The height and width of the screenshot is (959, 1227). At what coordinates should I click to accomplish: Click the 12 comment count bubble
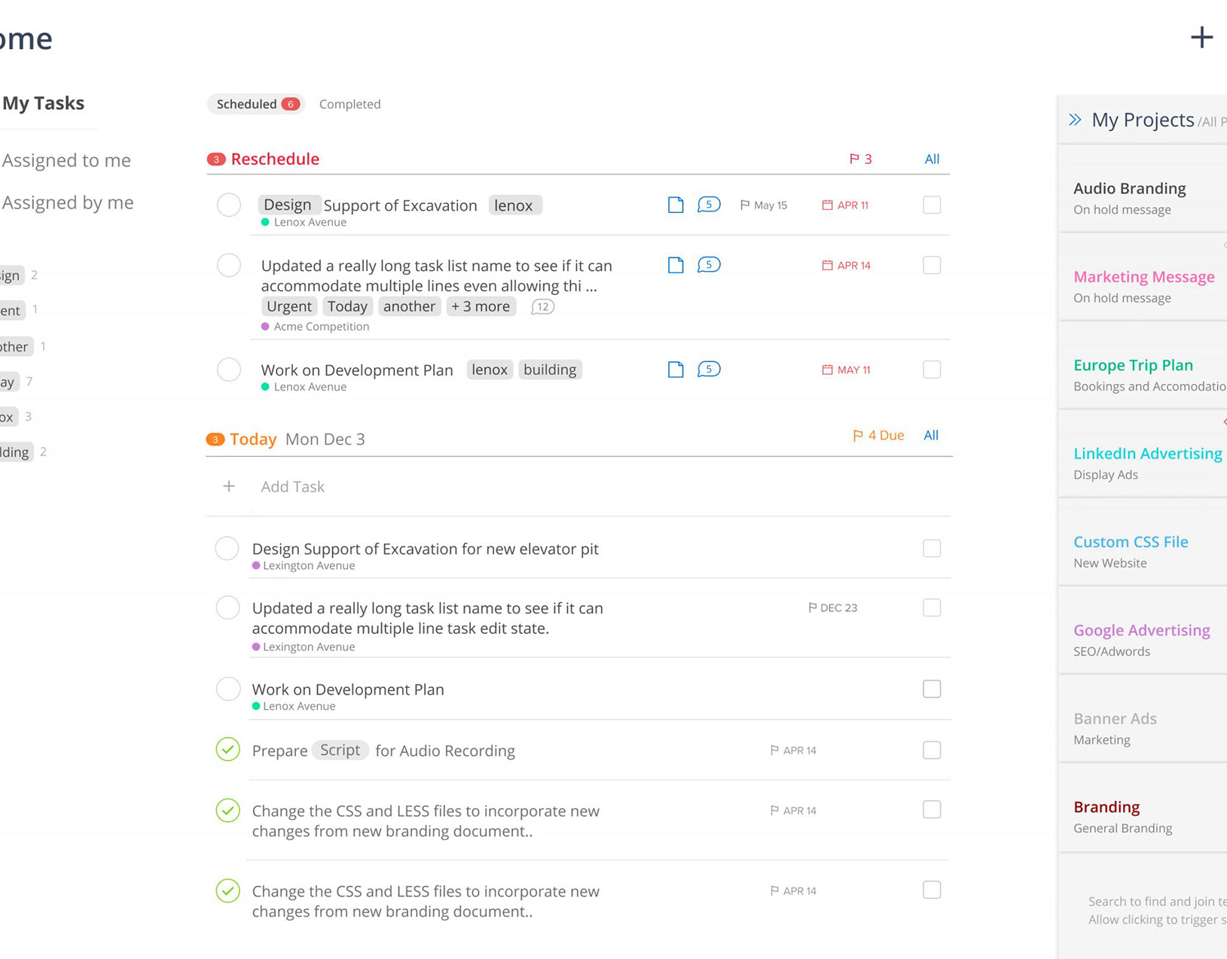tap(542, 306)
